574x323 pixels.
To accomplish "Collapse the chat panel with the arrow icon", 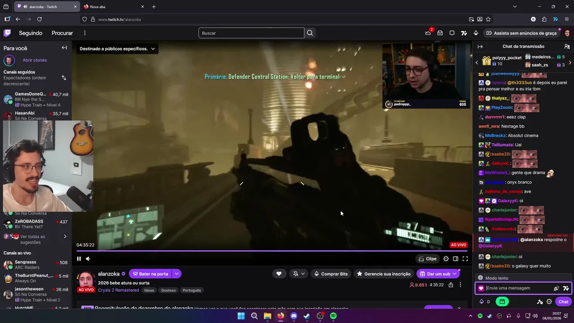I will [x=480, y=46].
